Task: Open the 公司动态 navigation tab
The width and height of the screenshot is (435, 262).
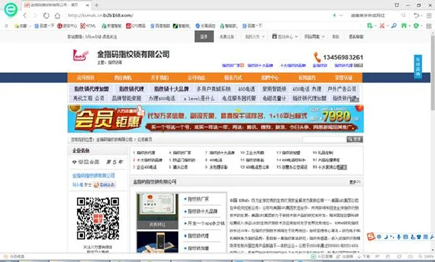Action: pos(196,78)
